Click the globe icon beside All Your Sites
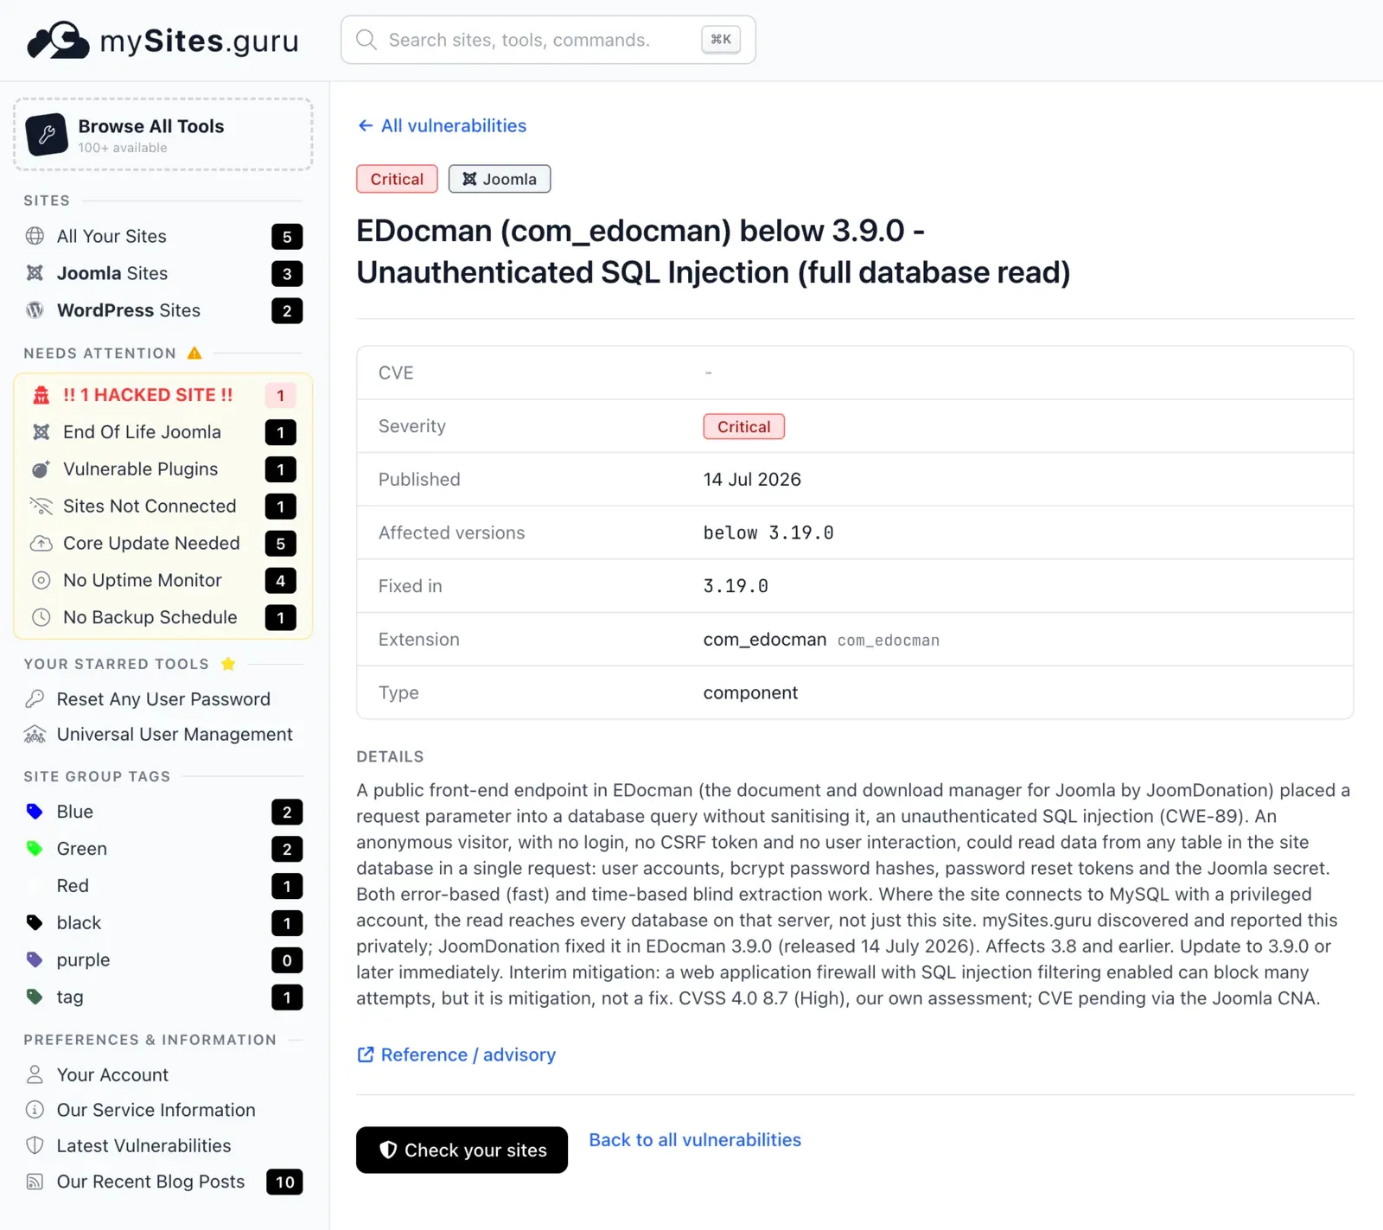This screenshot has width=1383, height=1230. pyautogui.click(x=35, y=236)
